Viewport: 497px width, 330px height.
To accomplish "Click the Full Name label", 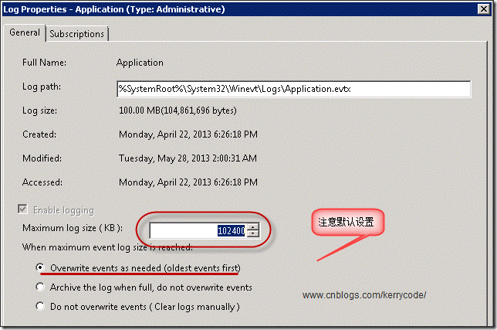I will pyautogui.click(x=45, y=63).
